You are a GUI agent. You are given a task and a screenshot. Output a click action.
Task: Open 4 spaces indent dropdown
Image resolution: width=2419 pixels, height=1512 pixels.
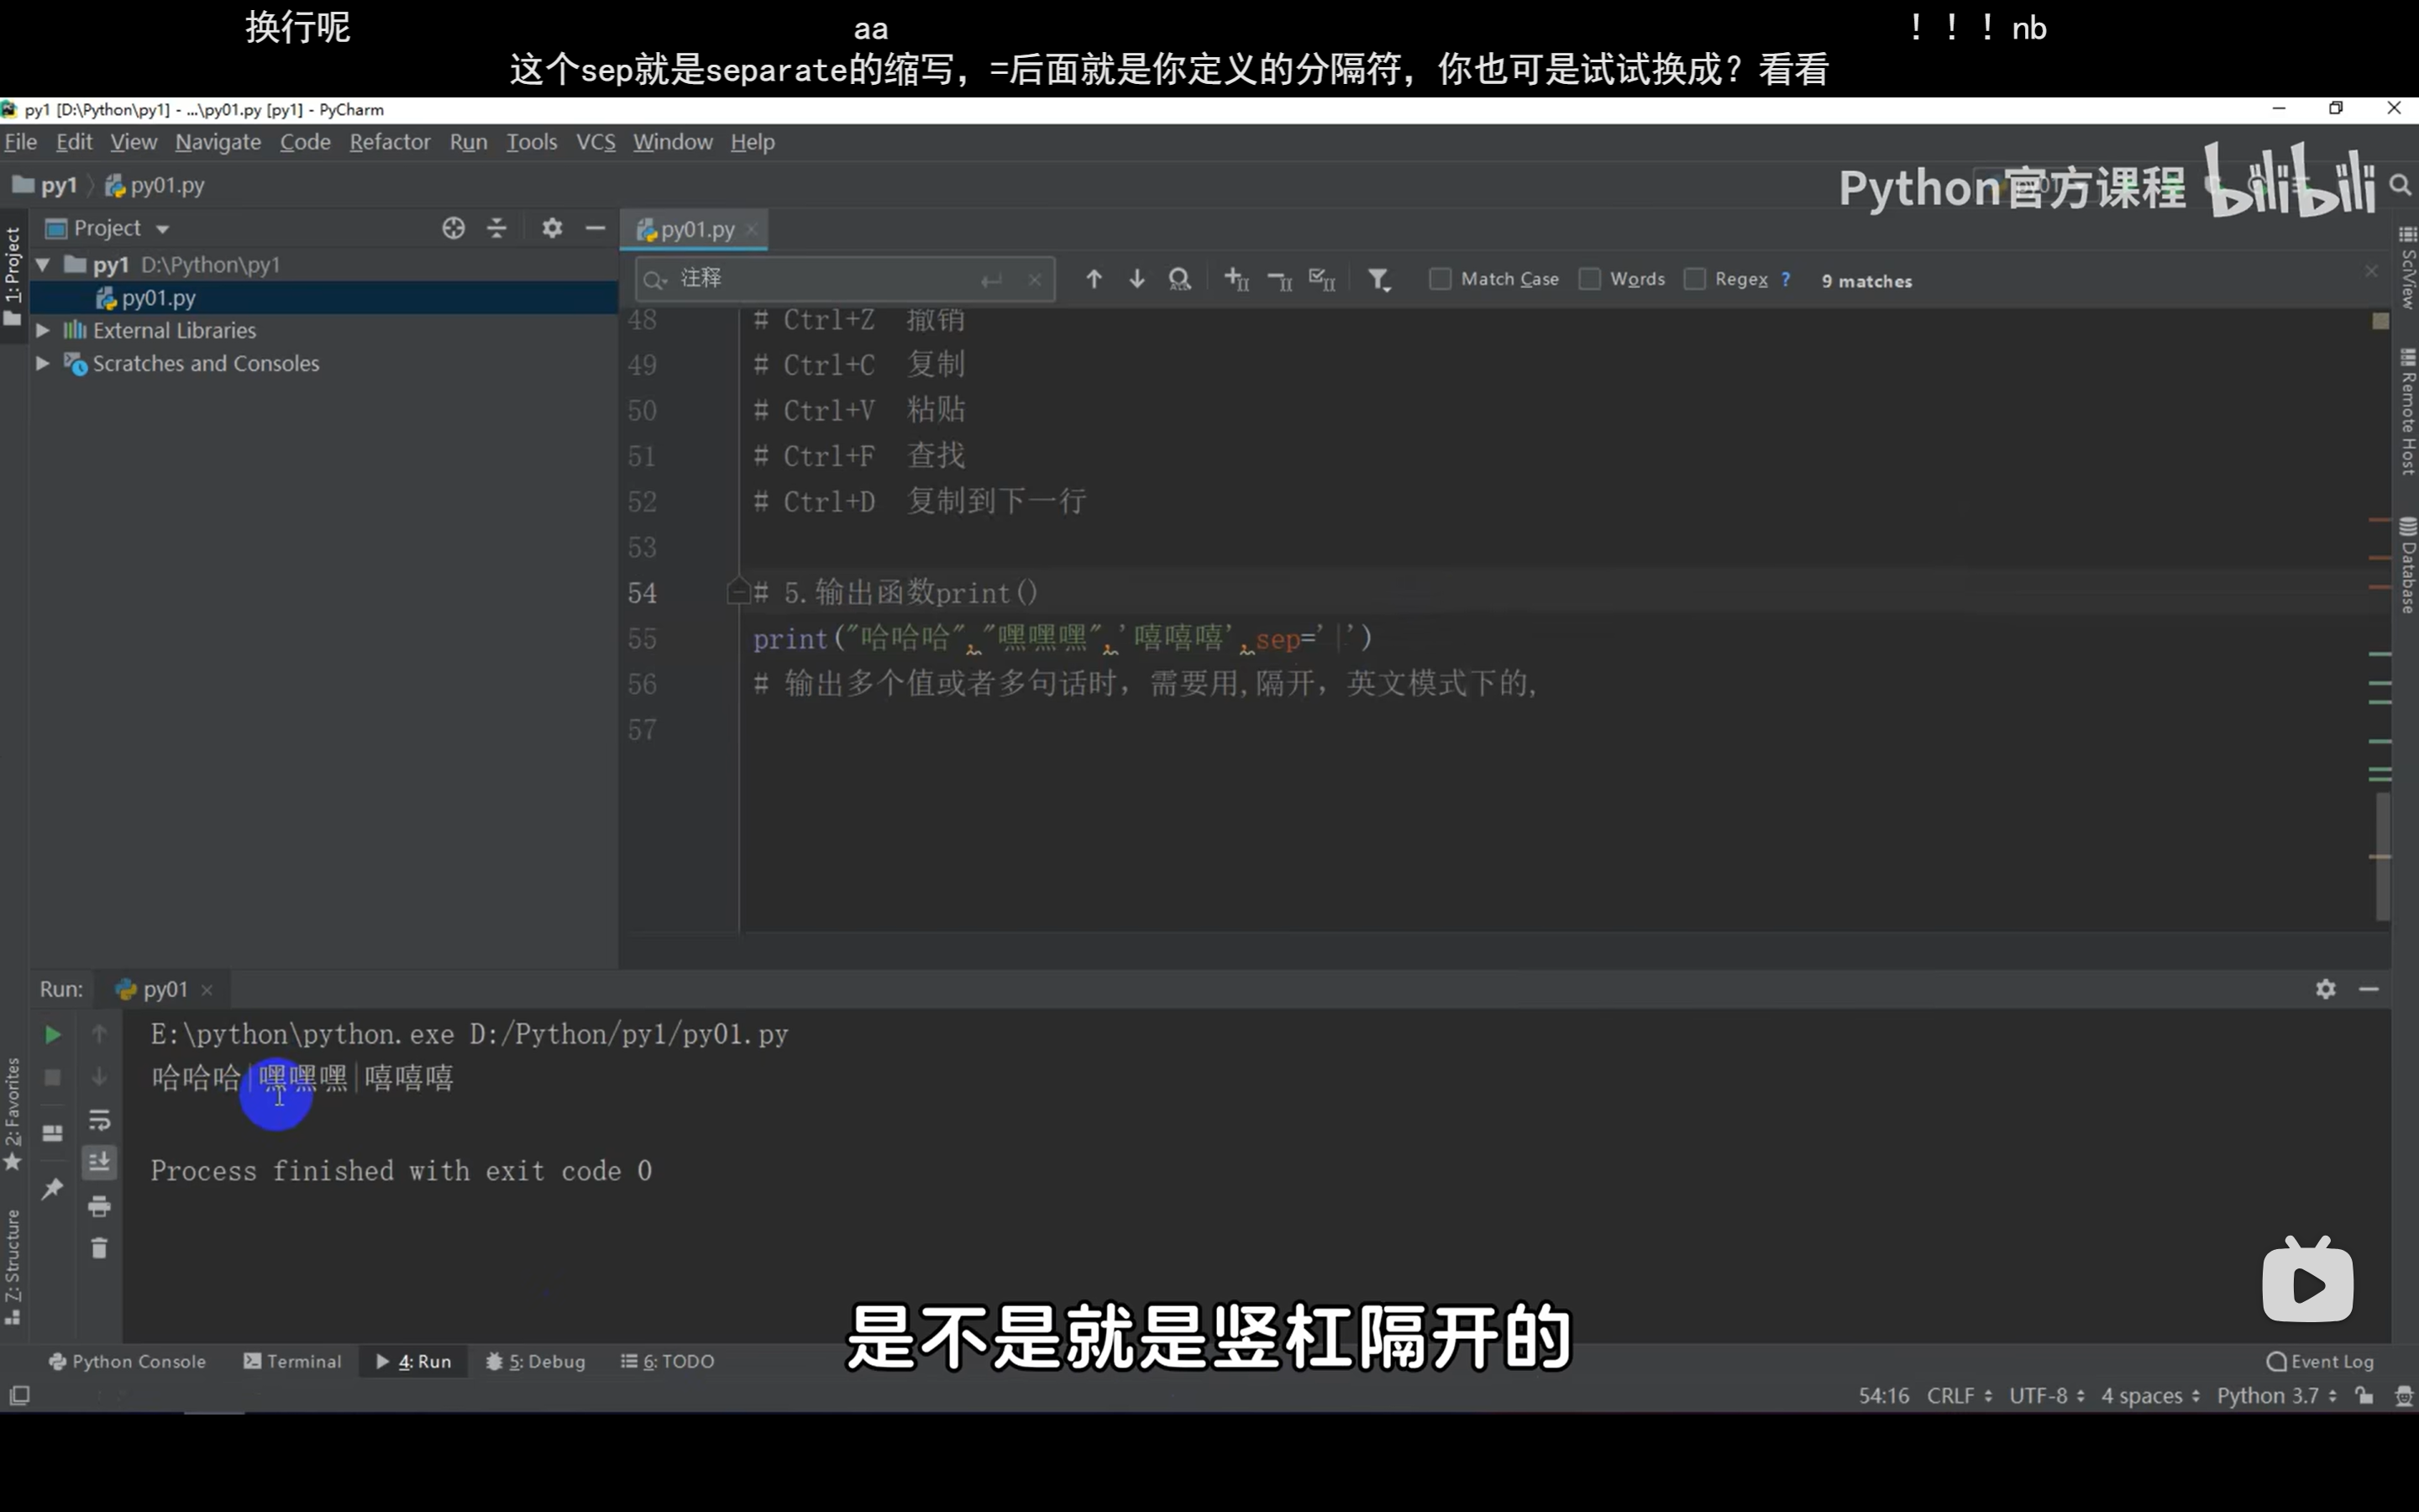pyautogui.click(x=2150, y=1395)
